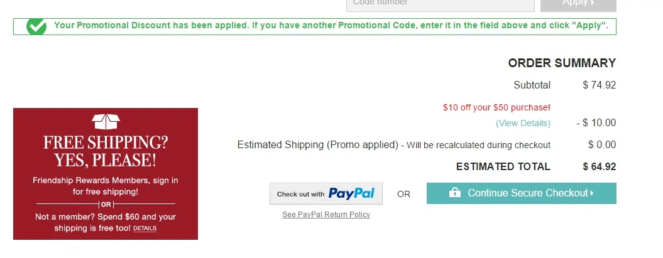Continue to secure checkout
The height and width of the screenshot is (258, 663).
pos(522,193)
